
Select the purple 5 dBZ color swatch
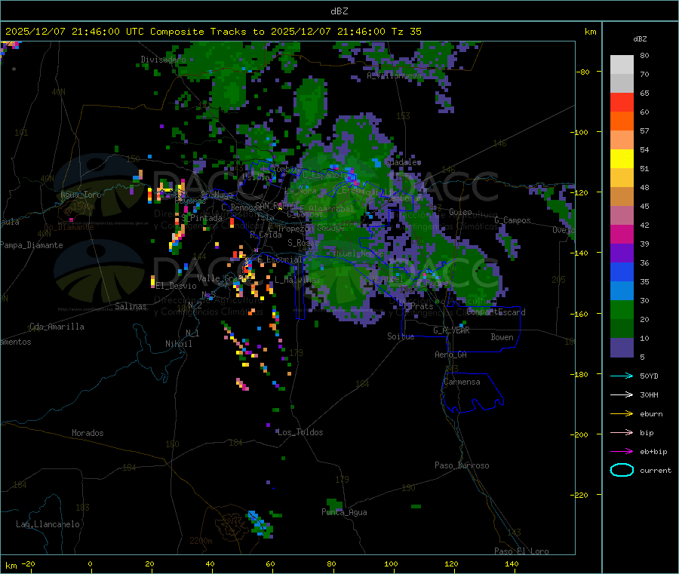pyautogui.click(x=622, y=348)
